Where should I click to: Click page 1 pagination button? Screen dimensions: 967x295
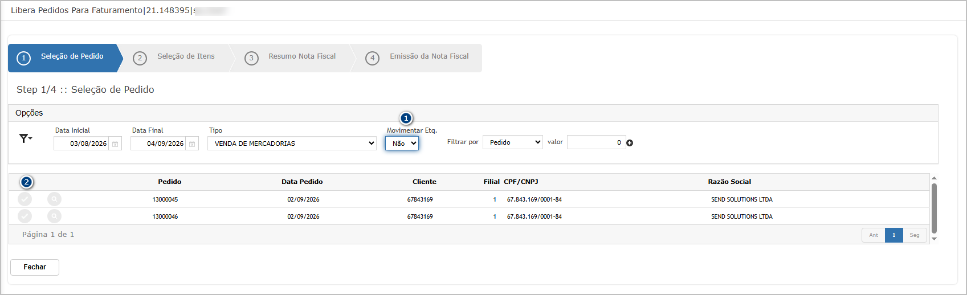click(894, 235)
